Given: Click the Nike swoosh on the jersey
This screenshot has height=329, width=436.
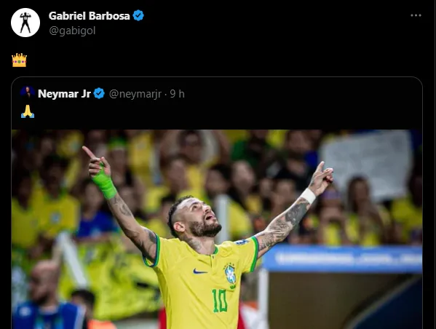Looking at the screenshot, I should [200, 271].
